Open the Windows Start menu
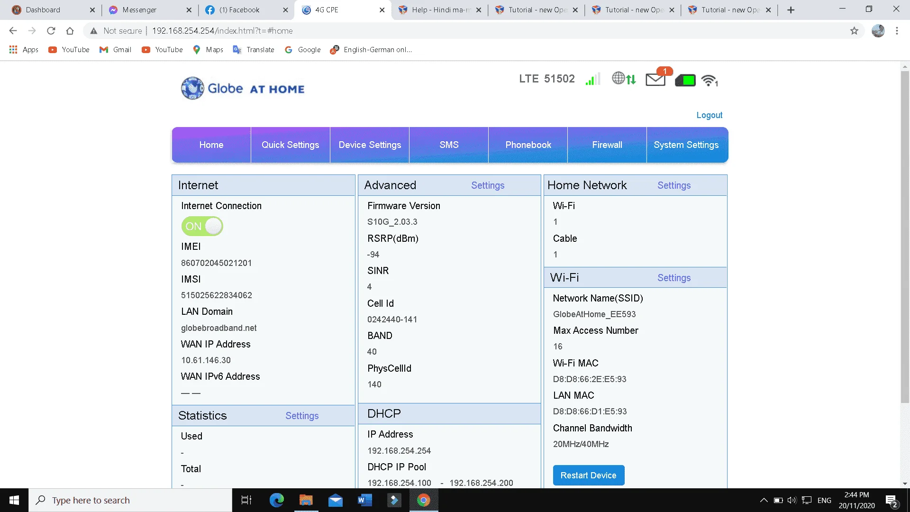 pos(14,500)
